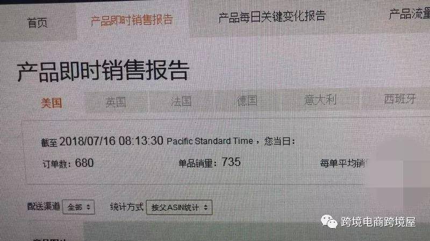Switch to the 英国 marketplace tab
This screenshot has height=241, width=430.
116,102
